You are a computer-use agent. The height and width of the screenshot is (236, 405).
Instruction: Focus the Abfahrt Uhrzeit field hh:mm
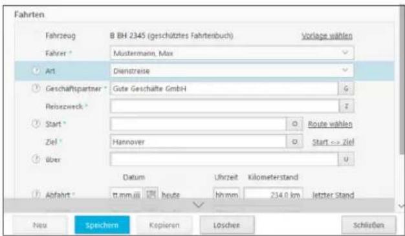click(x=226, y=194)
